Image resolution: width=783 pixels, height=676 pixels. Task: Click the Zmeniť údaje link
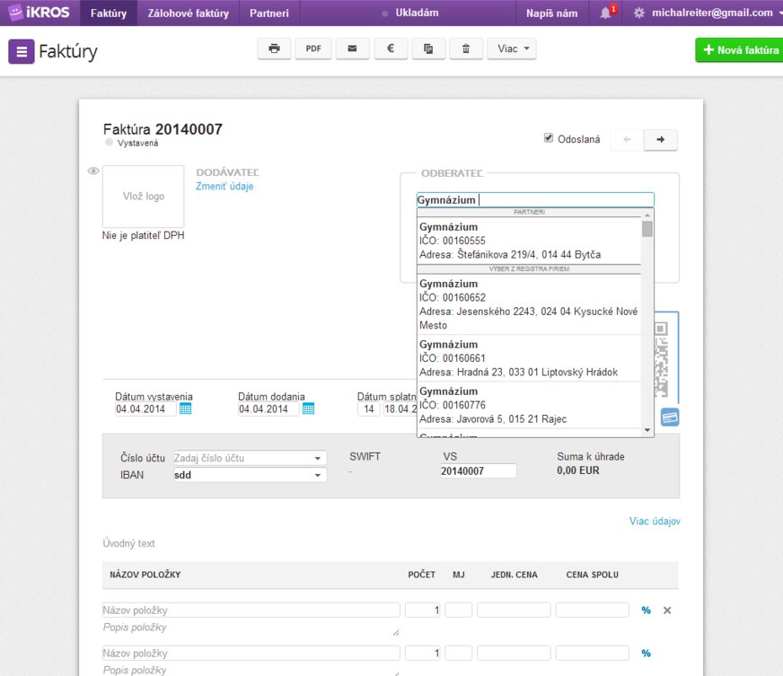click(224, 186)
